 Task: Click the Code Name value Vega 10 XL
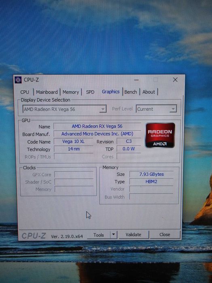[x=74, y=141]
